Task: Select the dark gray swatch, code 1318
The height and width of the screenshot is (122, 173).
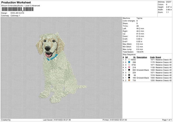Action: coord(129,75)
